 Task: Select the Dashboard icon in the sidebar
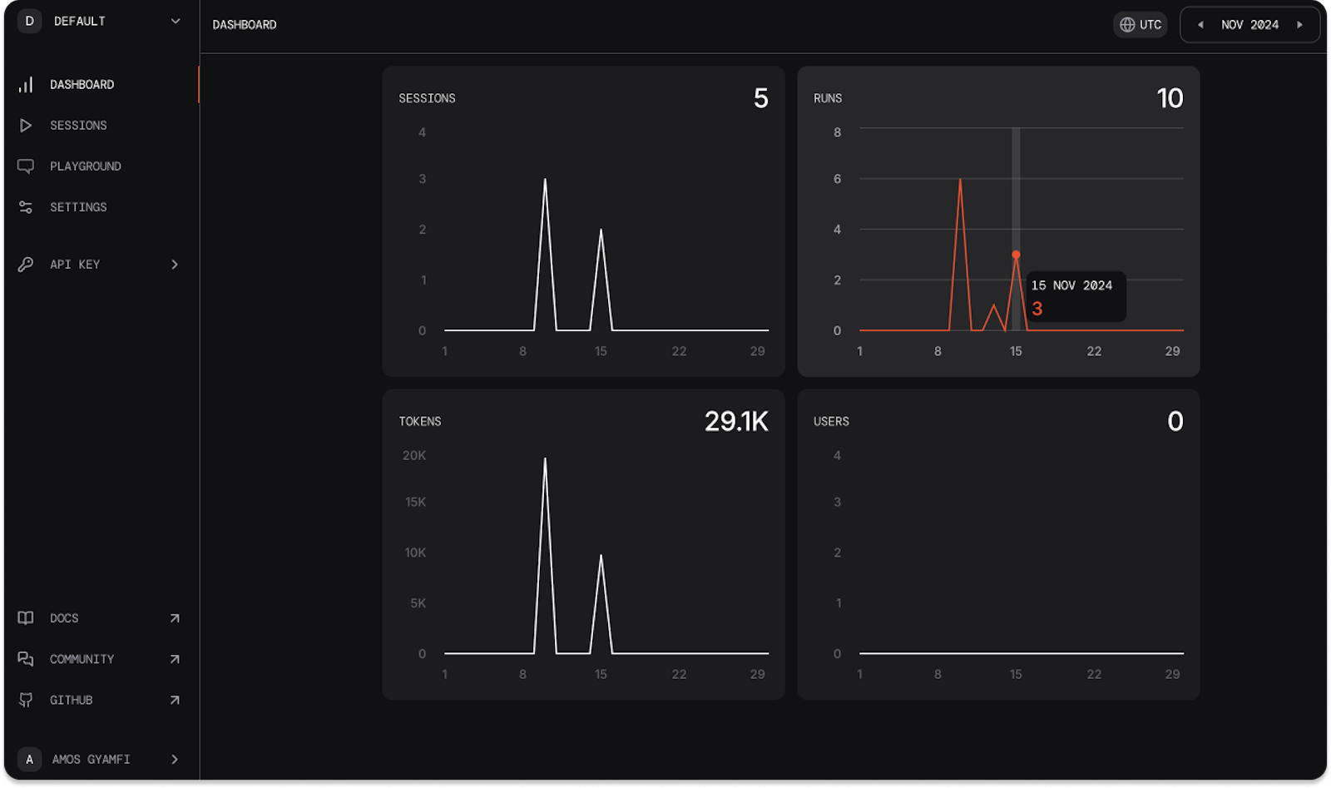[x=27, y=83]
